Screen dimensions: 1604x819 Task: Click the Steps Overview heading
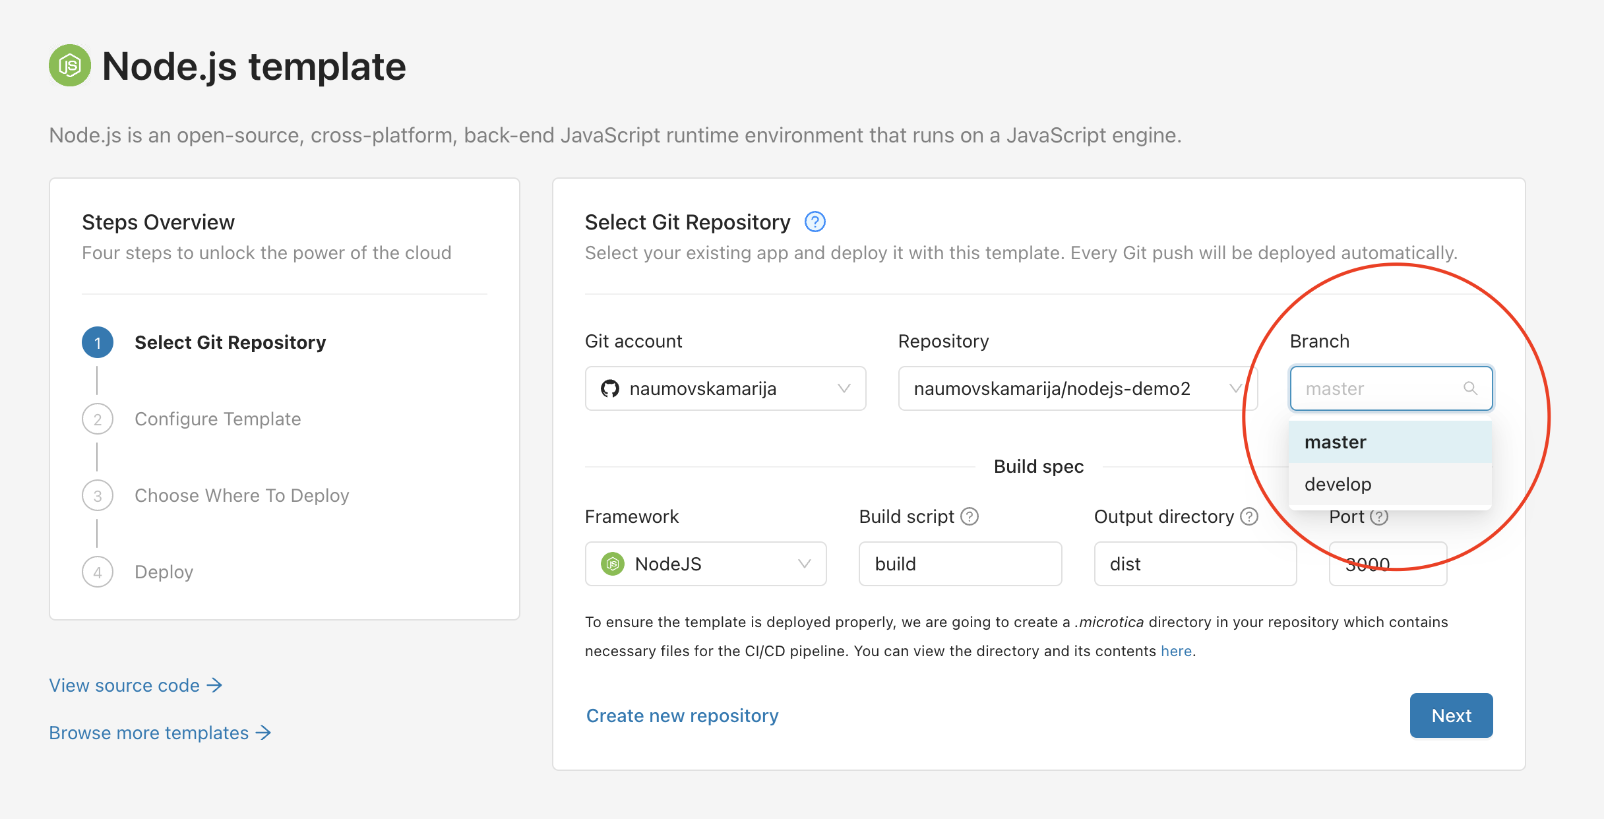[158, 222]
